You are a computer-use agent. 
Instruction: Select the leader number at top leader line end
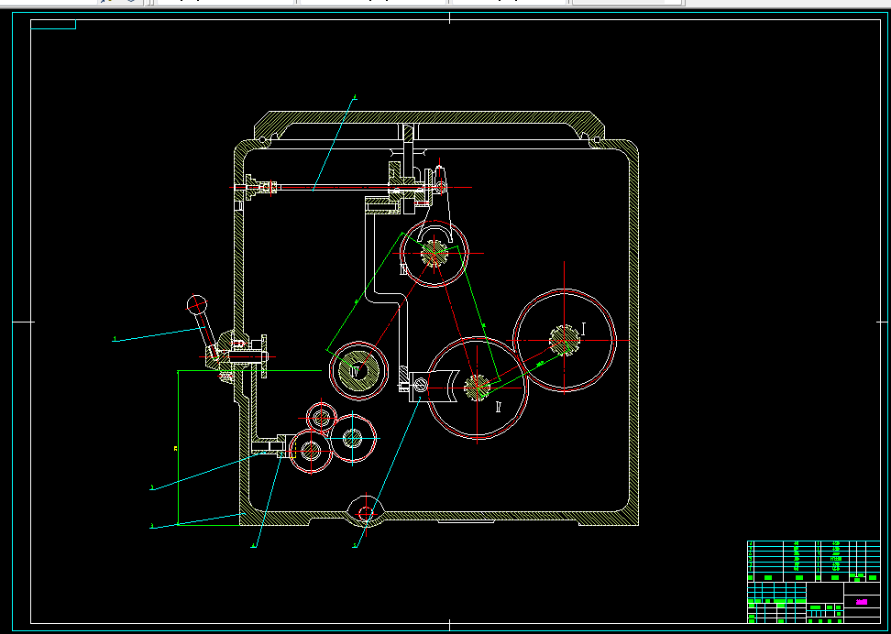(355, 98)
